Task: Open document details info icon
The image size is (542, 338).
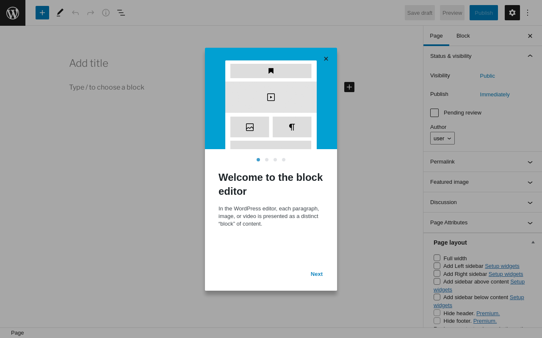Action: click(106, 13)
